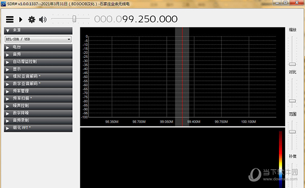
Task: Start the radio with the play button
Action: click(x=21, y=19)
